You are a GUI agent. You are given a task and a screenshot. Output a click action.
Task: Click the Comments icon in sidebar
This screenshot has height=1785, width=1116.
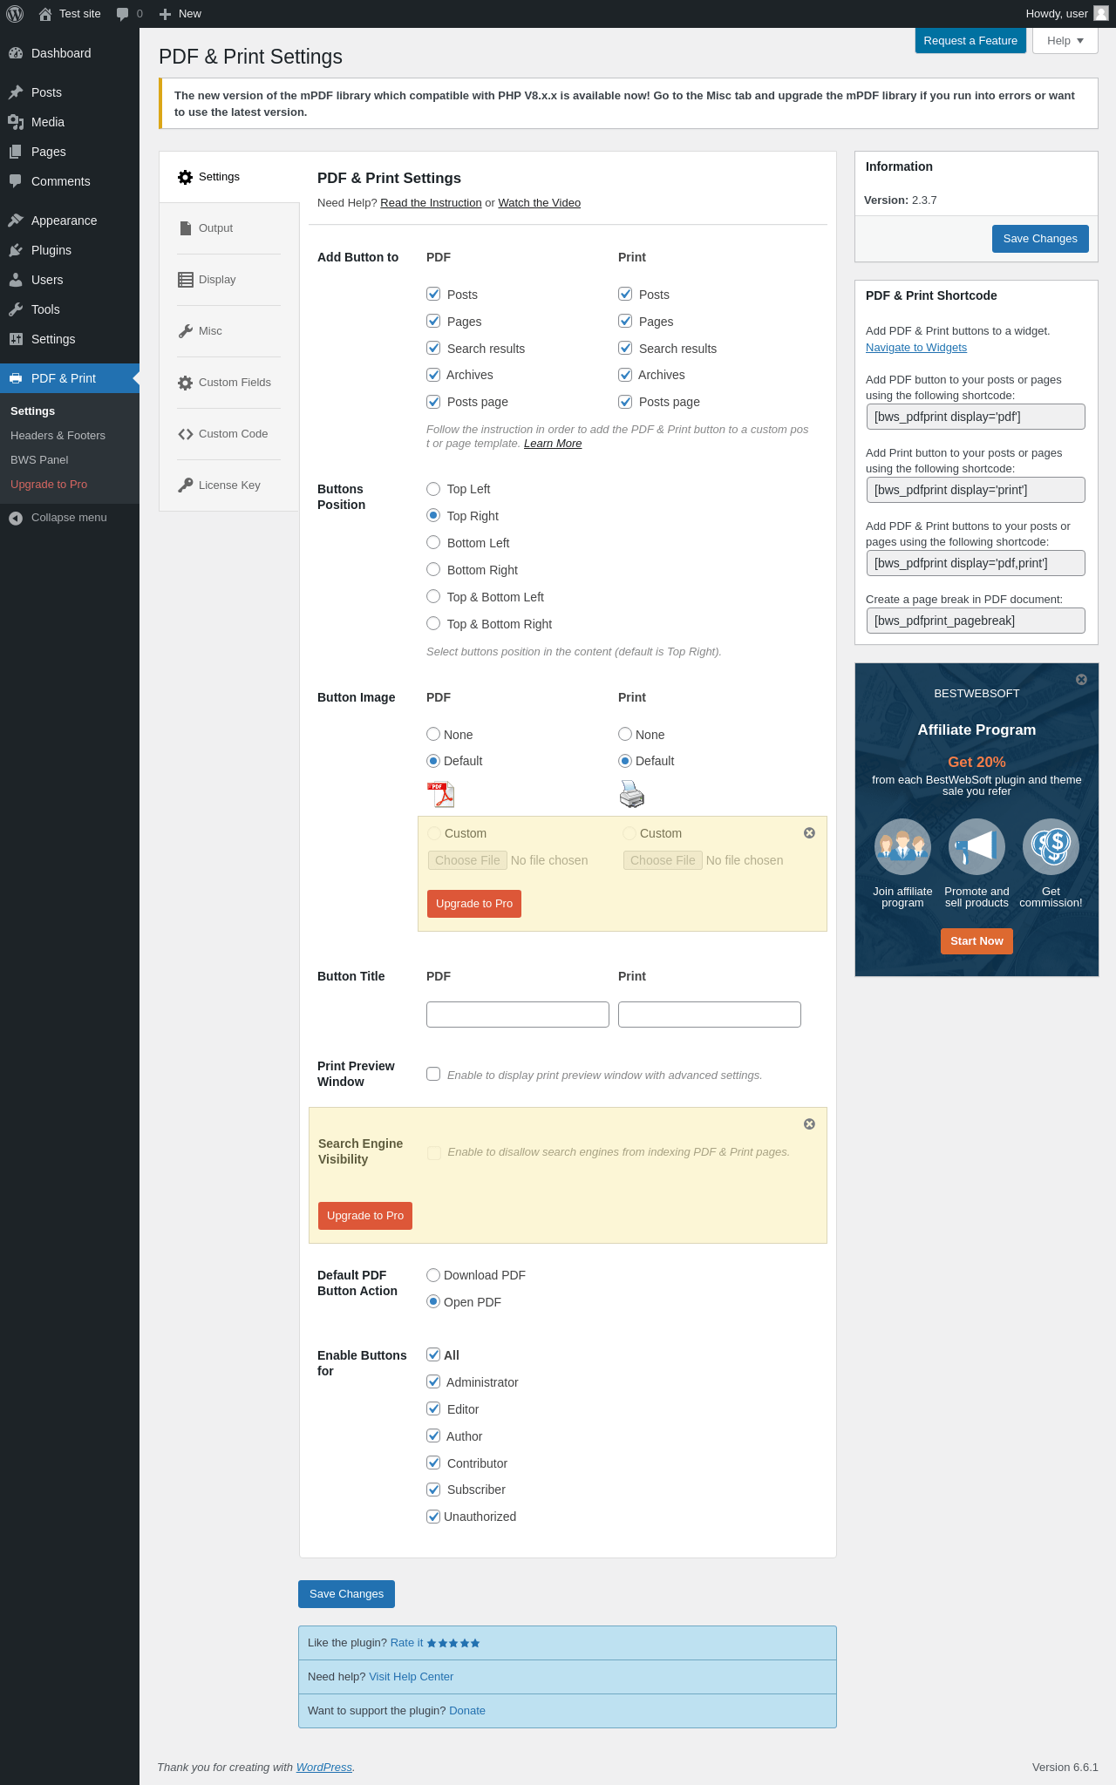click(16, 181)
